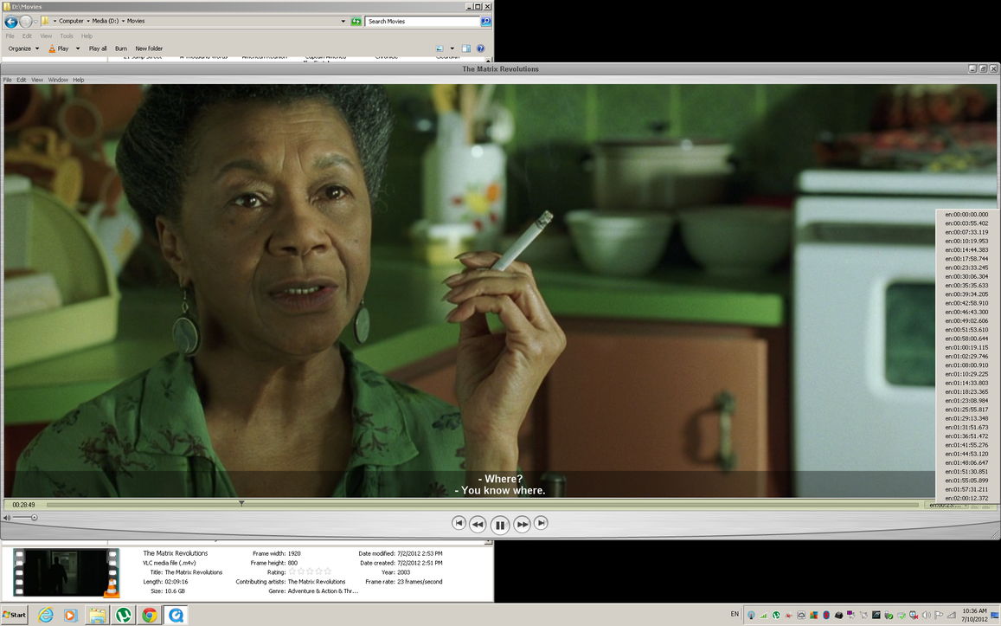Pause the movie playback
The height and width of the screenshot is (626, 1001).
coord(500,525)
